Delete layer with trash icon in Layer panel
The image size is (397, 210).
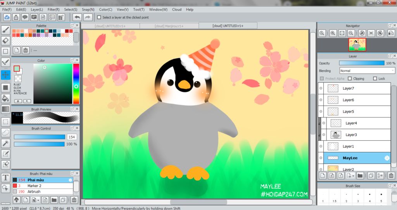tap(391, 175)
